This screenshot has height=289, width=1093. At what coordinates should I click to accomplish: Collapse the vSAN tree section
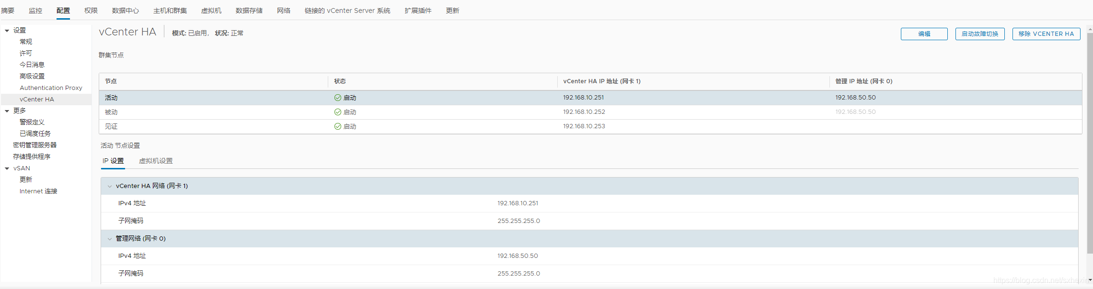pyautogui.click(x=7, y=168)
